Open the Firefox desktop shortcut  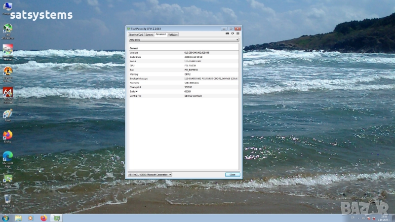7,135
